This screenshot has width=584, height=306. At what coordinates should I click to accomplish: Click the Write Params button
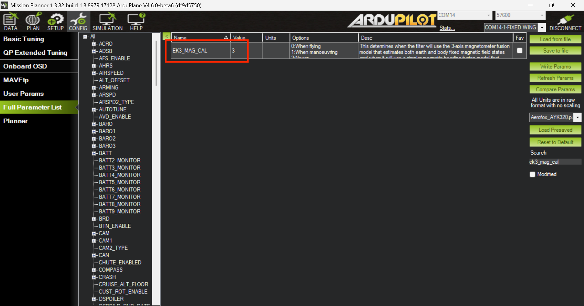(x=555, y=66)
